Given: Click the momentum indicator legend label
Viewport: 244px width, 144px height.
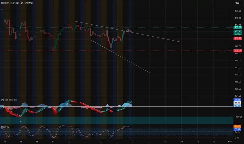Looking at the screenshot, I should click(x=9, y=100).
